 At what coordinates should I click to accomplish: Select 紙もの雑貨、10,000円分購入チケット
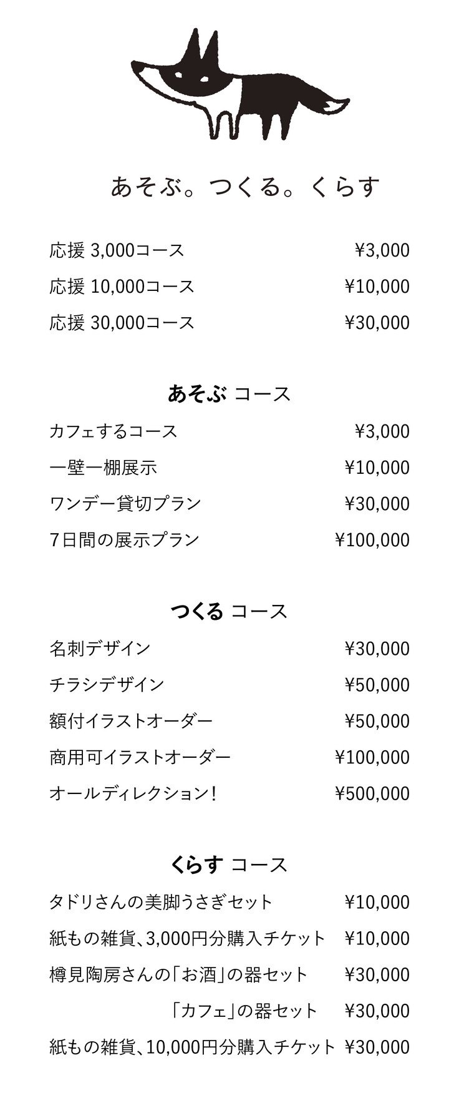click(192, 1047)
